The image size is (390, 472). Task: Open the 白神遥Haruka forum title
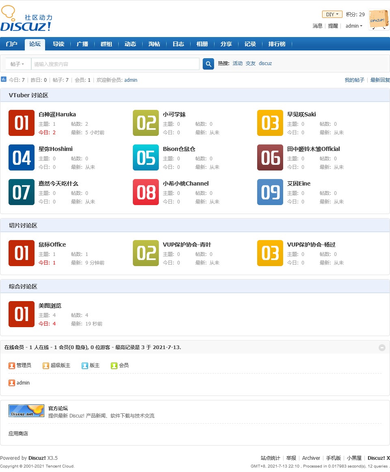coord(57,114)
